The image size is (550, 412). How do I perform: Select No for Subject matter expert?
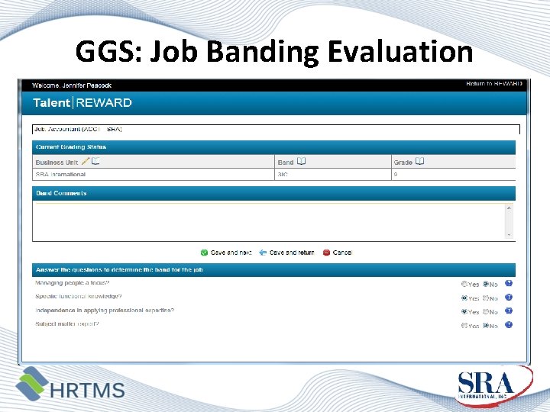[x=486, y=326]
